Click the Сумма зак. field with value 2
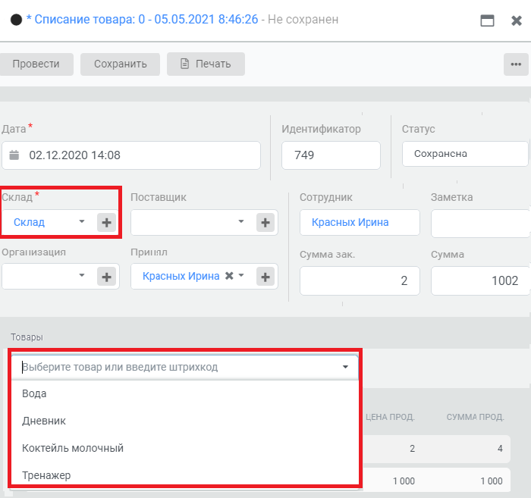Screen dimensions: 531x498 (360, 280)
